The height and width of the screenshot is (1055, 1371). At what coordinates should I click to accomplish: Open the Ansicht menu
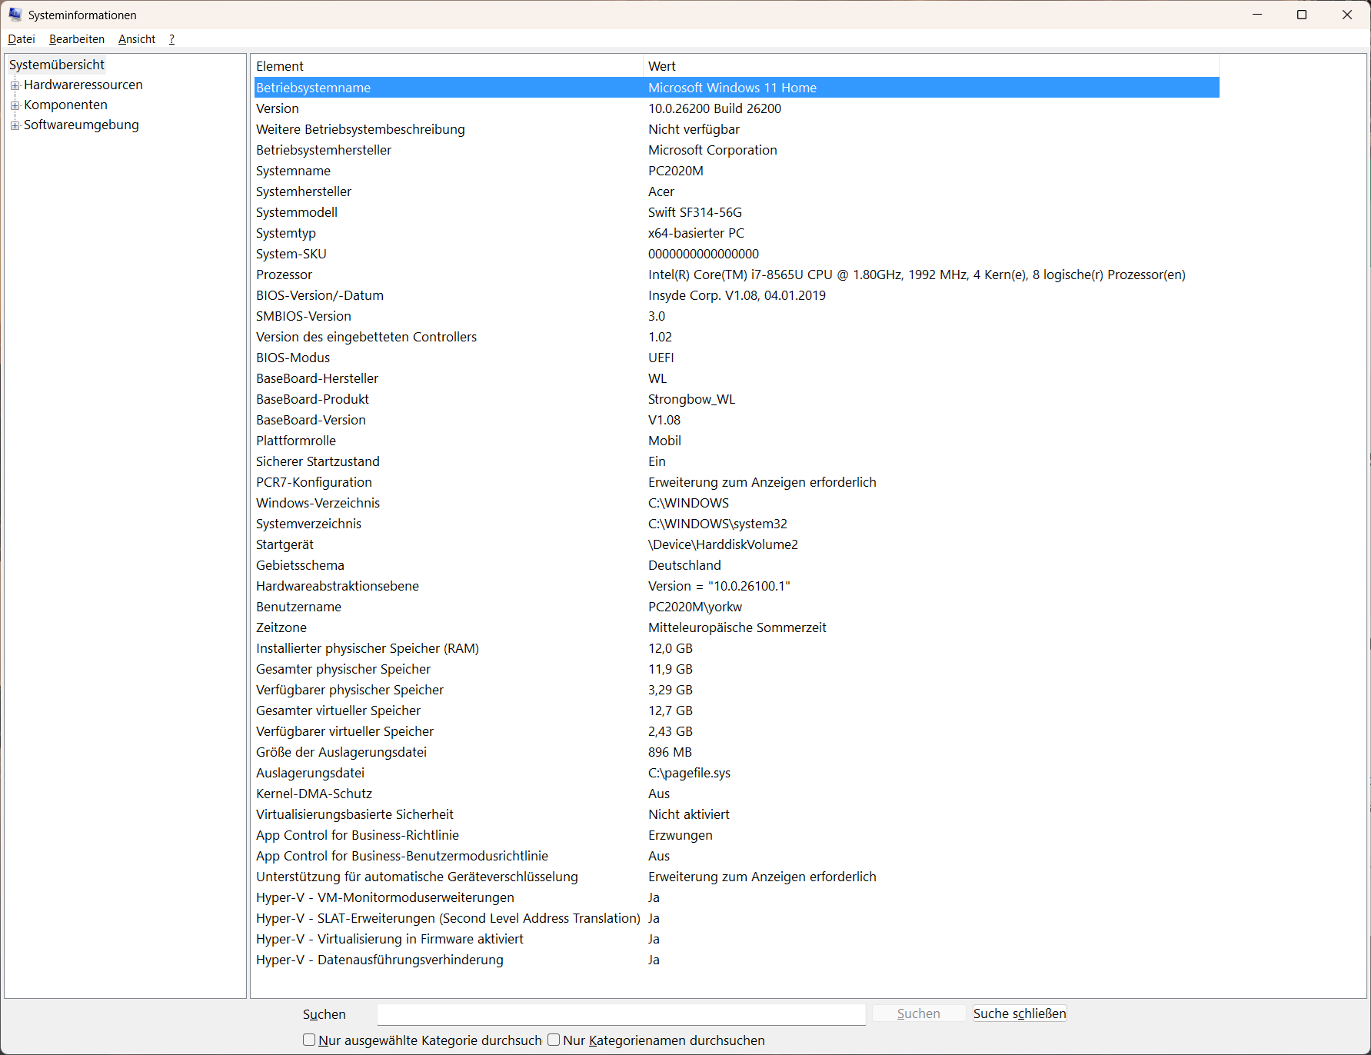pos(137,39)
